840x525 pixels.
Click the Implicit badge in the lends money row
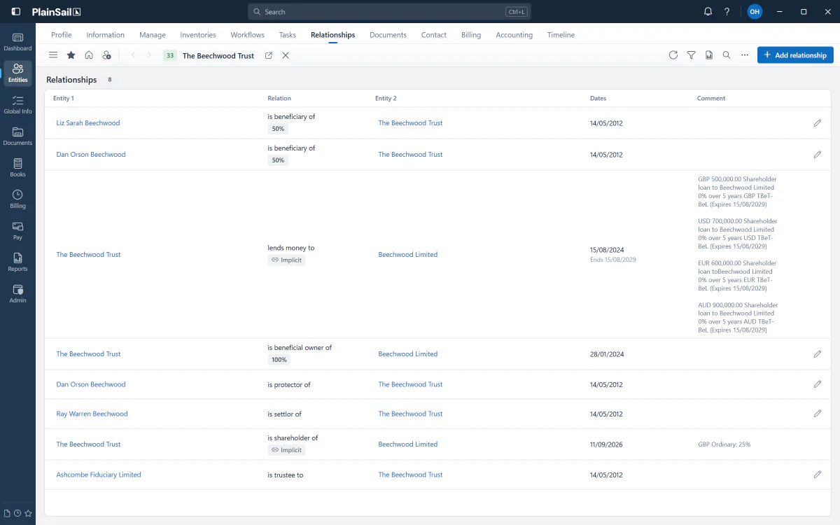pyautogui.click(x=287, y=260)
